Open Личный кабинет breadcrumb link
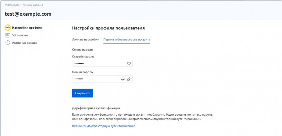 33,5
